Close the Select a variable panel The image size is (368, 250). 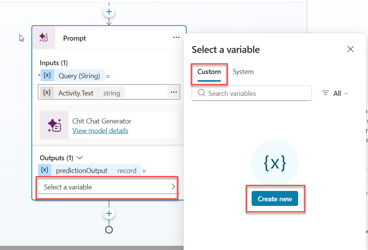pyautogui.click(x=350, y=49)
